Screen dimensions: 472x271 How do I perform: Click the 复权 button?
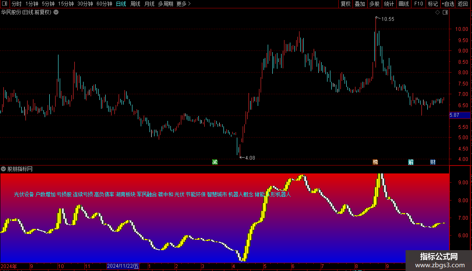click(345, 4)
